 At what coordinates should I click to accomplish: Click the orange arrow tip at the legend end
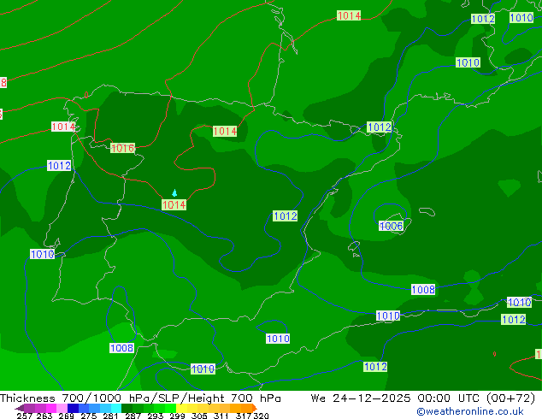255,408
